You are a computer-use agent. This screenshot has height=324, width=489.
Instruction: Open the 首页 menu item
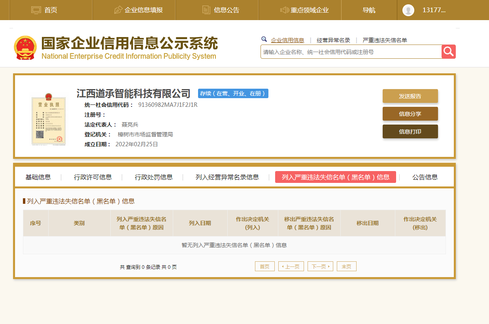point(51,10)
